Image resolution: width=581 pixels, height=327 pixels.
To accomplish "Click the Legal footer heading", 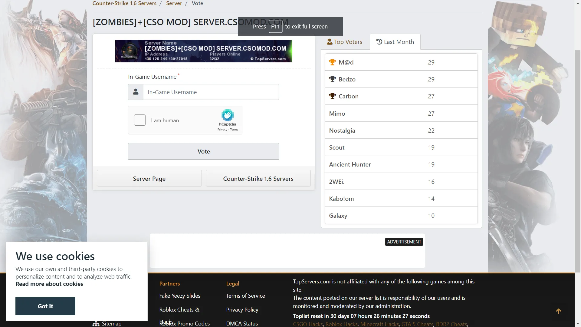I will pos(233,283).
